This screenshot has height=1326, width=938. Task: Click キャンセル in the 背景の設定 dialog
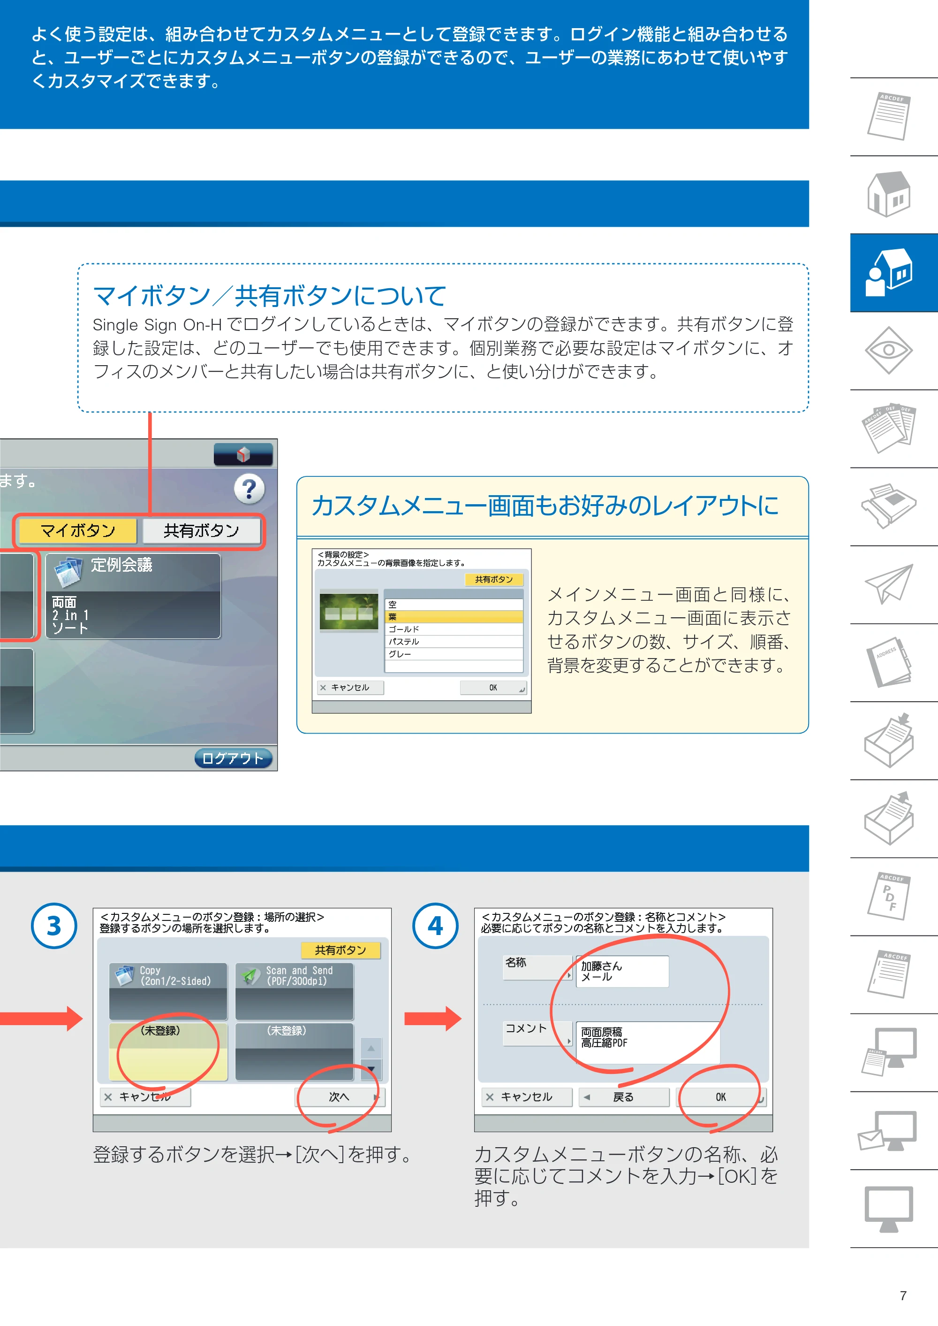[x=351, y=687]
